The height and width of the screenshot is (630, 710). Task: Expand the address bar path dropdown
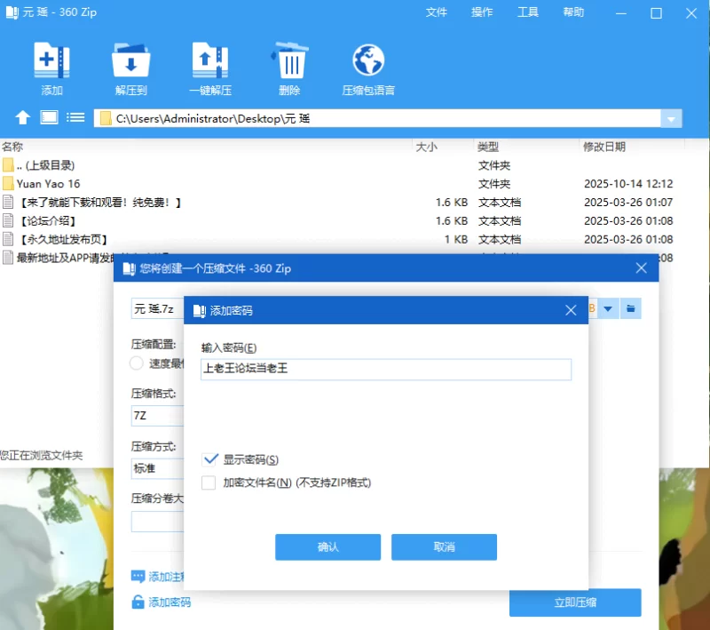672,119
